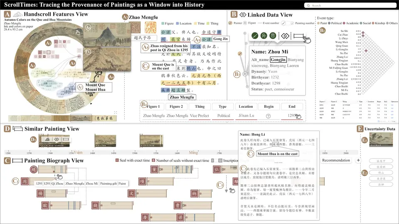Click the Figure 2 column header

click(176, 107)
